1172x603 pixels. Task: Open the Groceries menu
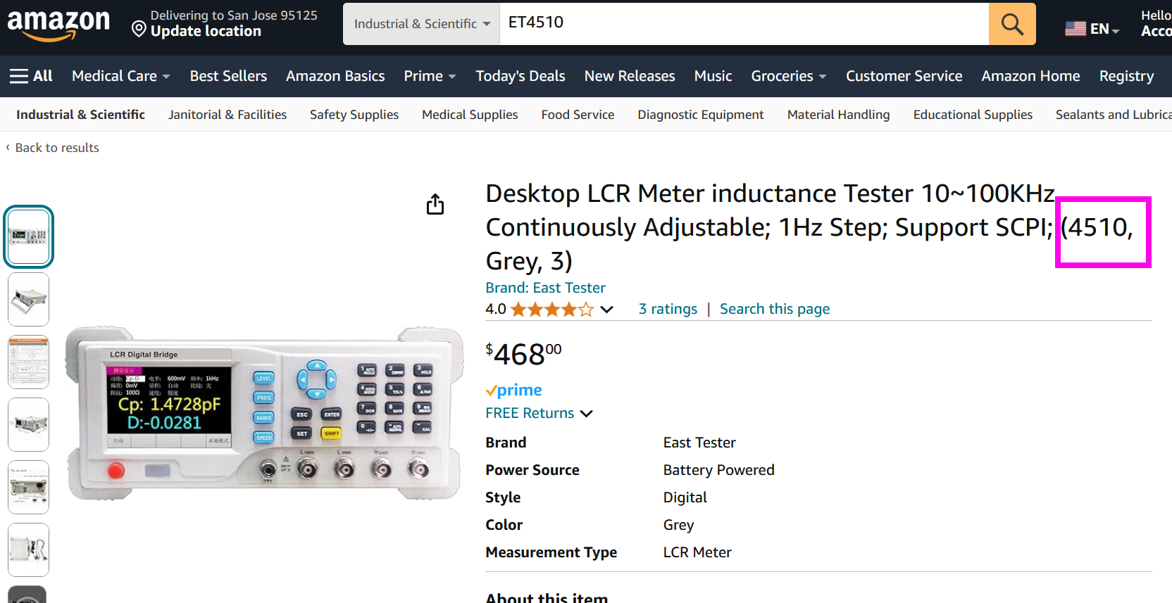tap(789, 76)
